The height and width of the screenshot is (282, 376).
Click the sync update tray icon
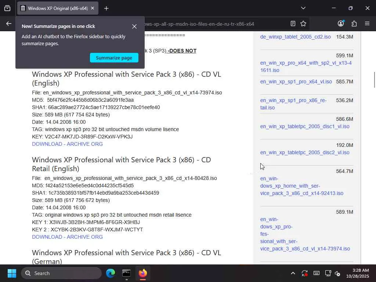click(304, 273)
